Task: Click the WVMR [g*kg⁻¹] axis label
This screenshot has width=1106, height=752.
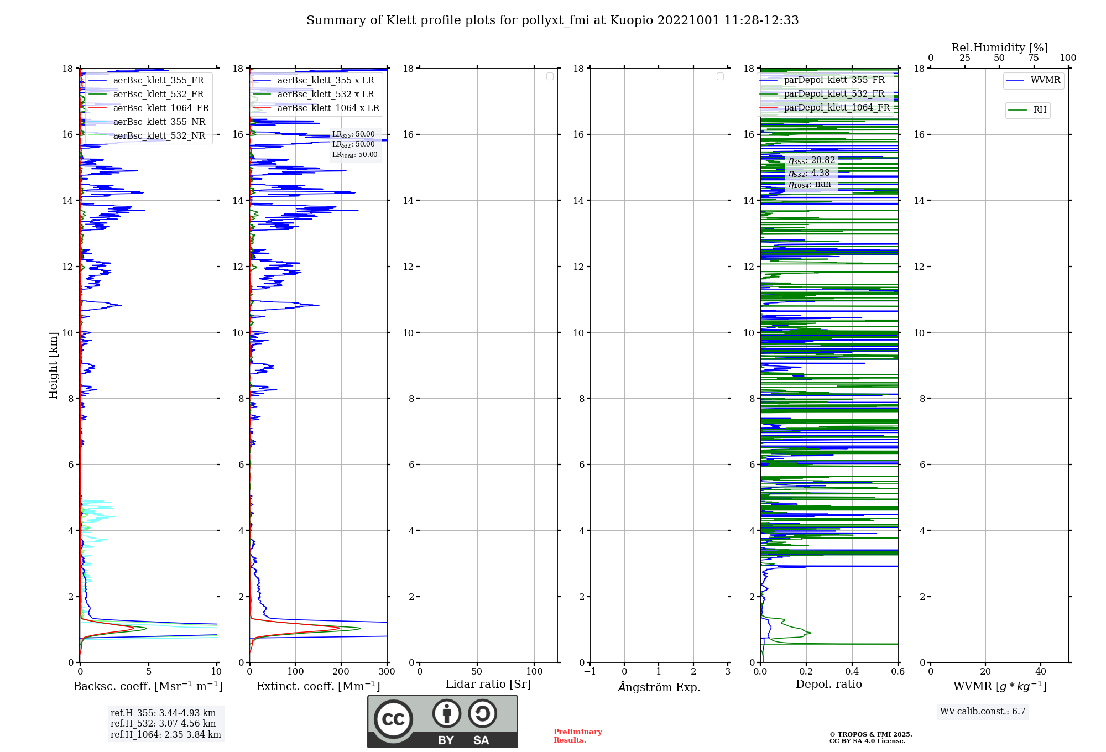Action: pos(1000,686)
